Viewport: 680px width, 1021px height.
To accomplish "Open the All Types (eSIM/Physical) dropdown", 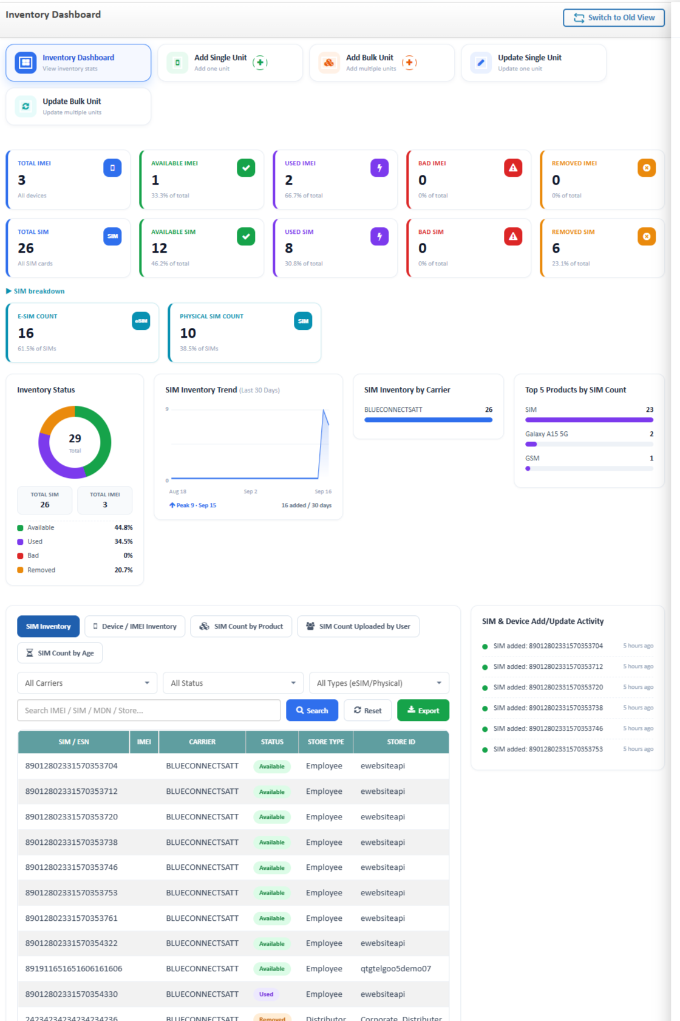I will [379, 683].
